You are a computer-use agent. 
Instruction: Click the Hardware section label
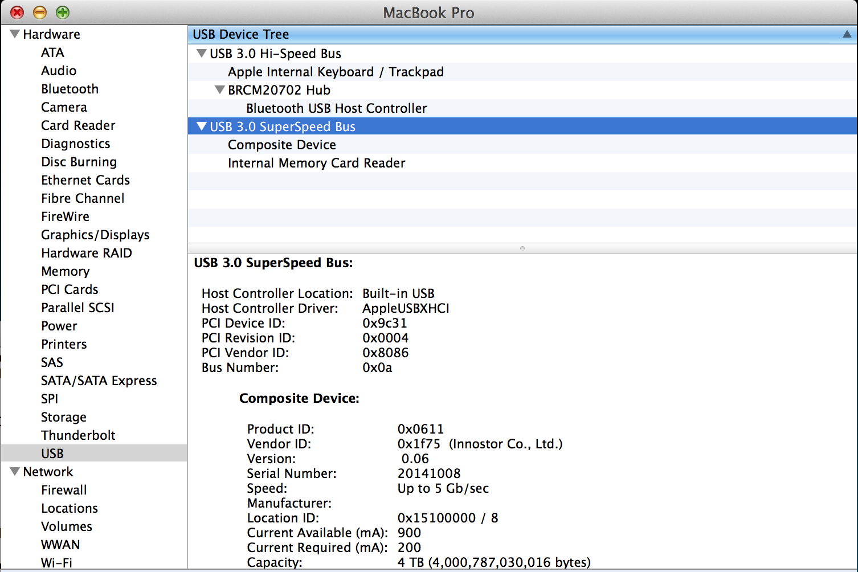pyautogui.click(x=51, y=34)
